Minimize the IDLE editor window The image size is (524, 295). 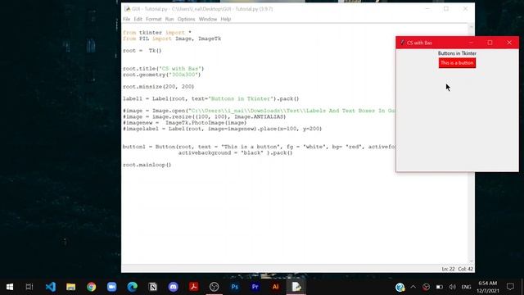pos(427,9)
